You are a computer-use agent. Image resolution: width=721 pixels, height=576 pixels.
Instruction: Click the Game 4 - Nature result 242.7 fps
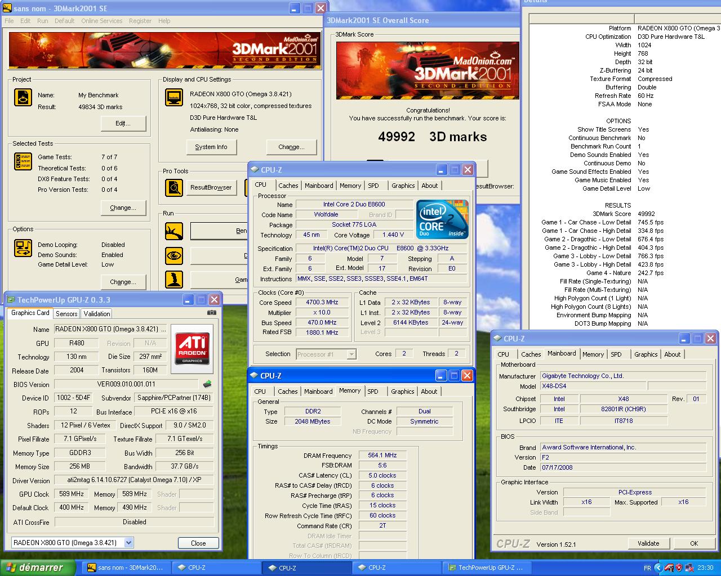[651, 273]
